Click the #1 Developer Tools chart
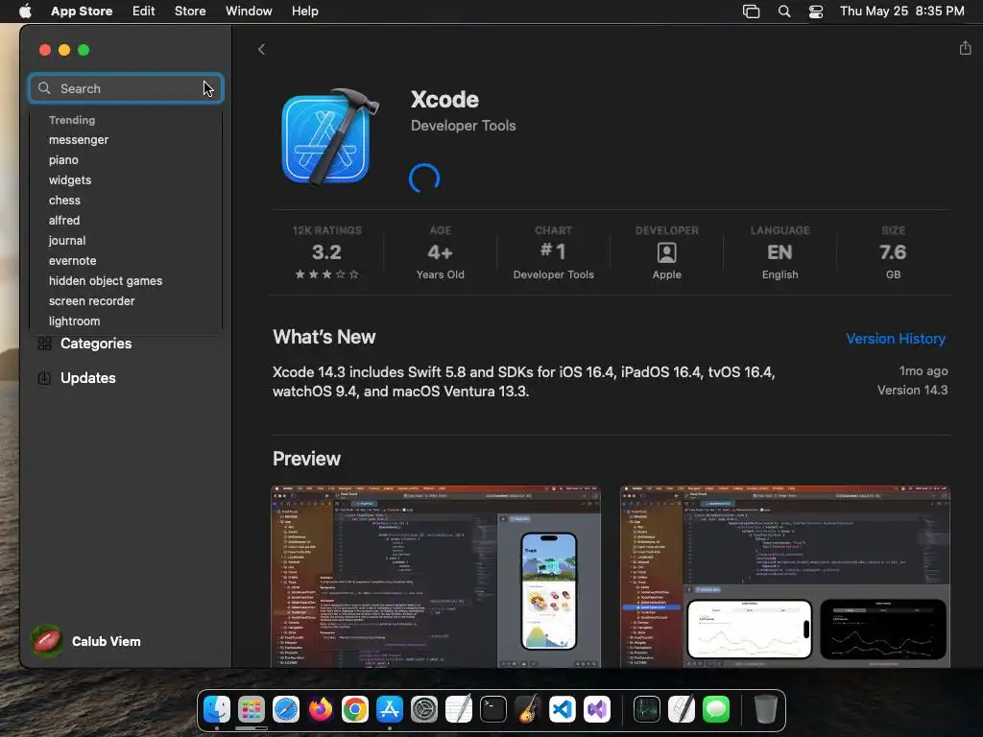 click(553, 252)
